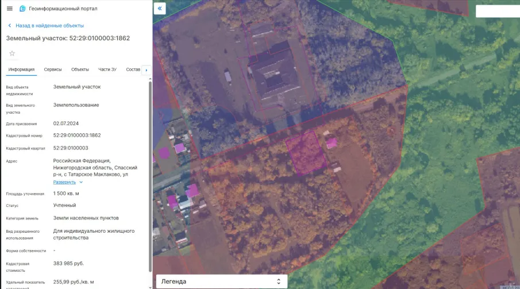Select the 'Информация' tab
This screenshot has height=289, width=520.
point(21,70)
